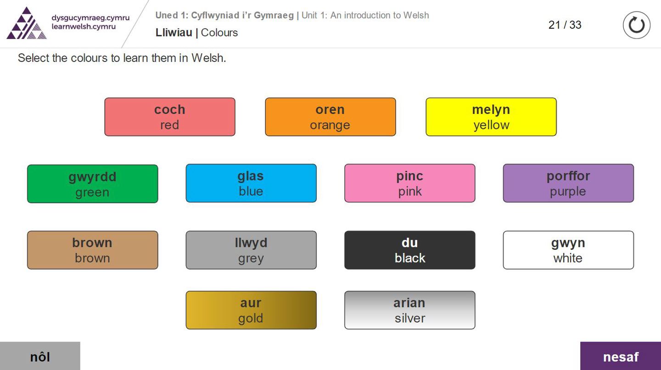Pick the black 'du' swatch
661x370 pixels.
tap(409, 250)
